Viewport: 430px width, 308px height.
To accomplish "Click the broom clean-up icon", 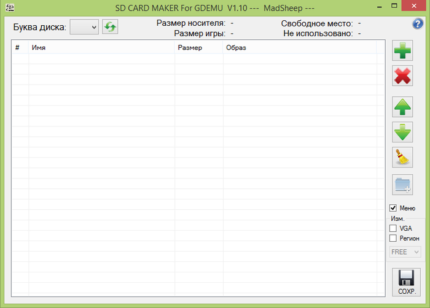I will 403,157.
